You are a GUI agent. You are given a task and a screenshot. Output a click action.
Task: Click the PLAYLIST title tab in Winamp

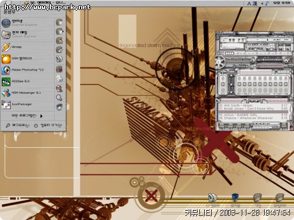pos(255,101)
